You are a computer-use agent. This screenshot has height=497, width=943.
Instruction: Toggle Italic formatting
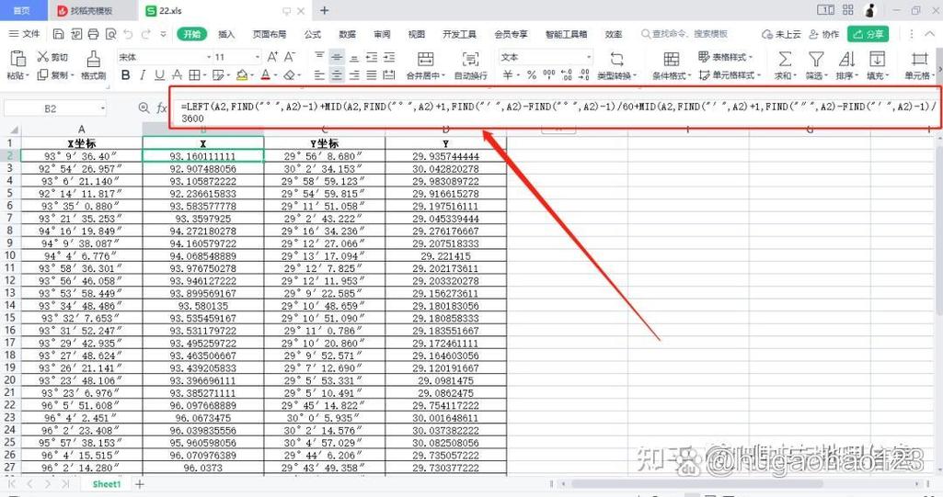[143, 75]
